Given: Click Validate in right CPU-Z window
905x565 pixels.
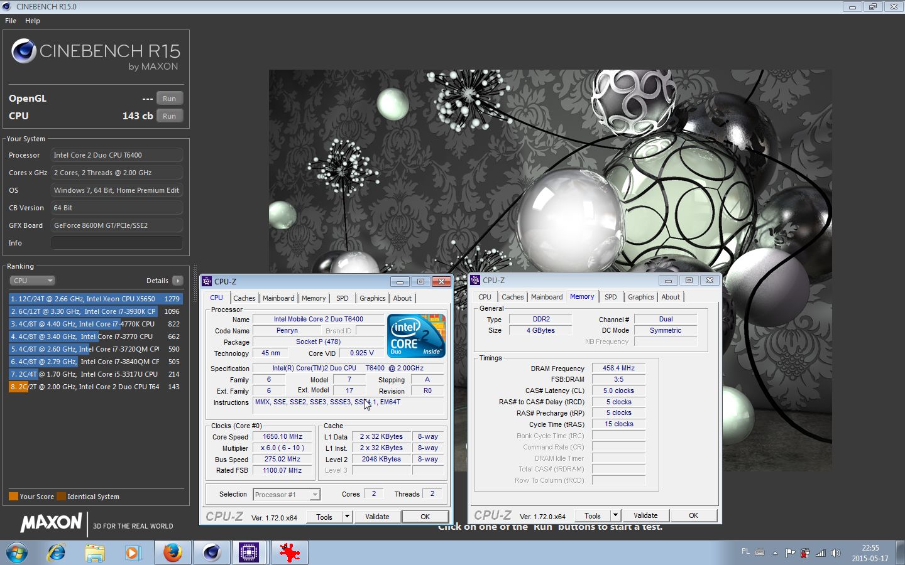Looking at the screenshot, I should tap(645, 515).
